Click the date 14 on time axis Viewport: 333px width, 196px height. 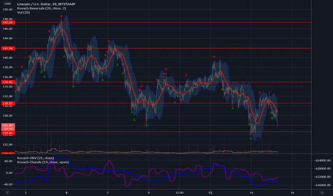(x=251, y=192)
